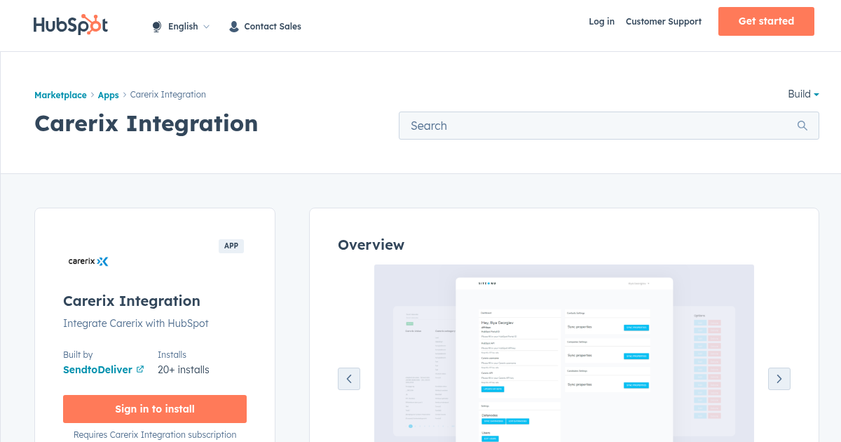This screenshot has width=841, height=442.
Task: Open the SendtoDeliver provider link
Action: [x=97, y=370]
